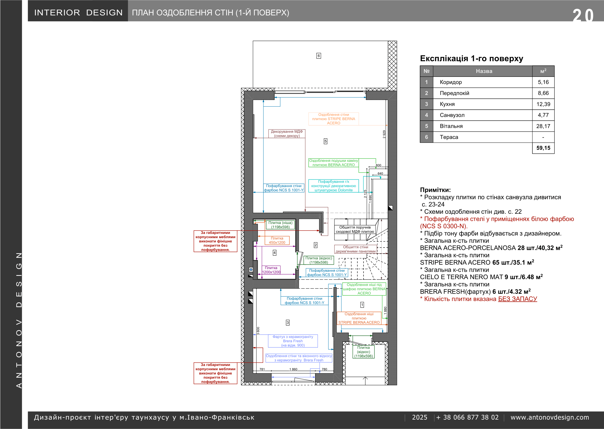
Task: Click the 'Експлікація 1-го поверху' heading
Action: pos(472,58)
